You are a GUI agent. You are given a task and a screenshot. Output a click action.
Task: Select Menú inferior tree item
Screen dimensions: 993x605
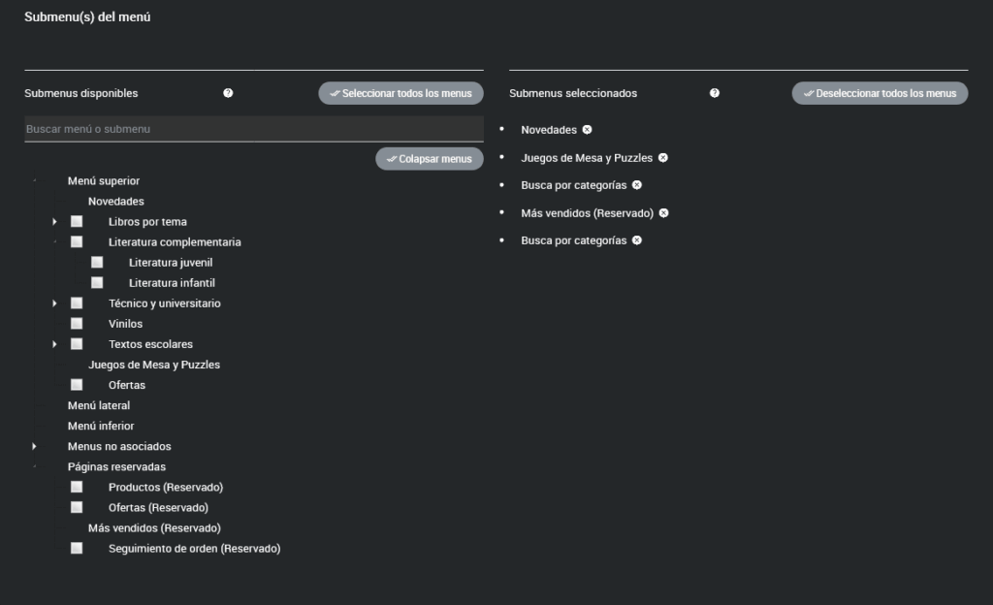coord(101,426)
